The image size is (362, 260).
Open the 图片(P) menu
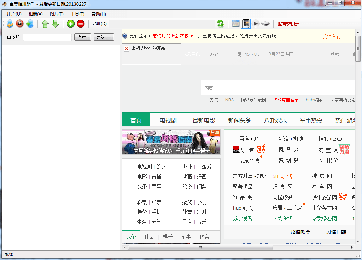[x=57, y=14]
